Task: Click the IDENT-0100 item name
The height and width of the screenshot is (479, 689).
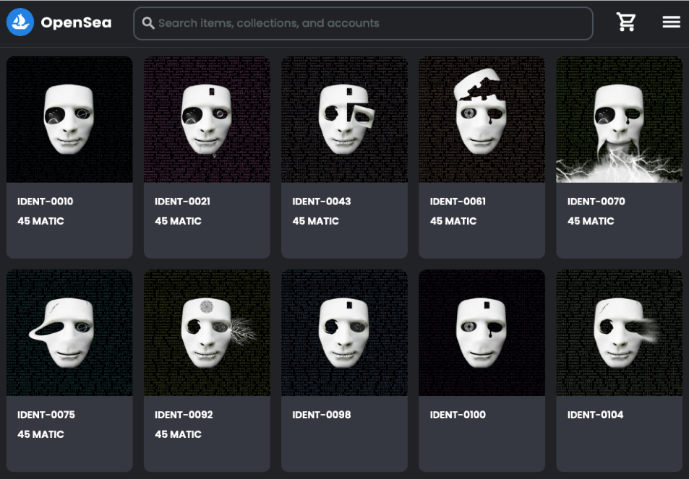Action: [458, 415]
